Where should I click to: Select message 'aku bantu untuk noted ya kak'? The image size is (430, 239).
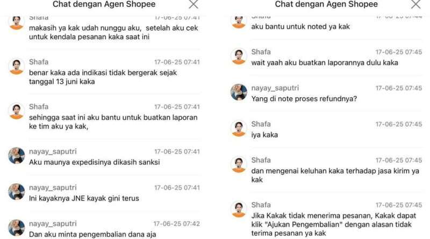click(x=300, y=27)
